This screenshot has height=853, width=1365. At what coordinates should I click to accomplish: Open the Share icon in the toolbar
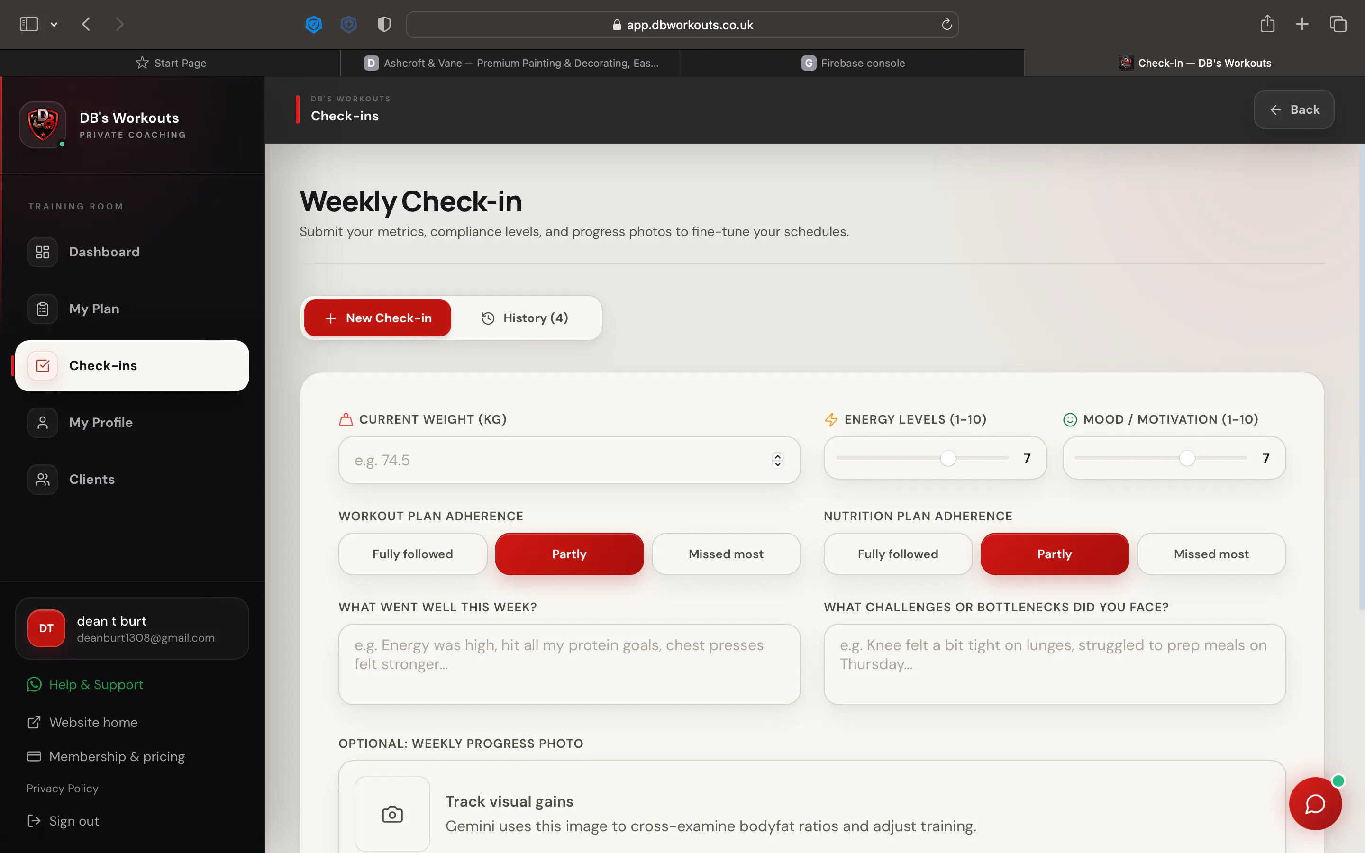(1267, 24)
